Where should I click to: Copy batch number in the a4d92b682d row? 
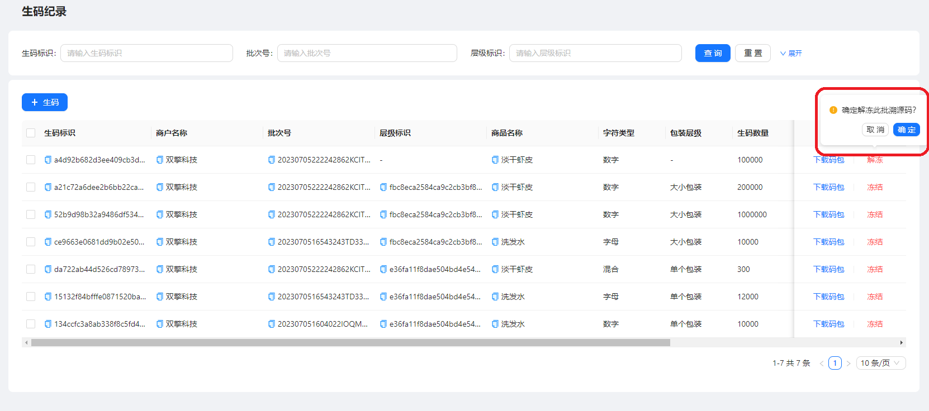272,160
